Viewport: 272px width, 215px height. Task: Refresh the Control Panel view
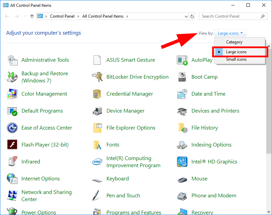pyautogui.click(x=192, y=16)
